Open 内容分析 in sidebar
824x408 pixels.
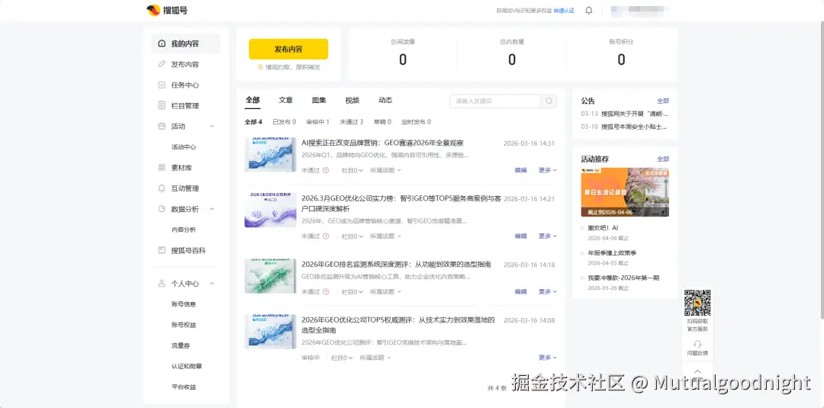coord(183,230)
